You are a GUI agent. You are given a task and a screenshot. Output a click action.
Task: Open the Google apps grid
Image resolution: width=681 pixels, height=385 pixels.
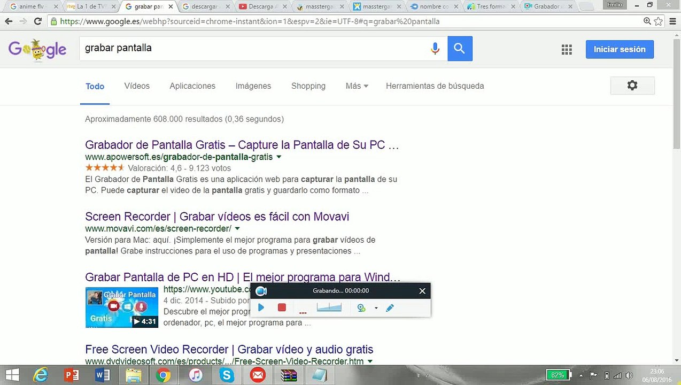pos(567,50)
